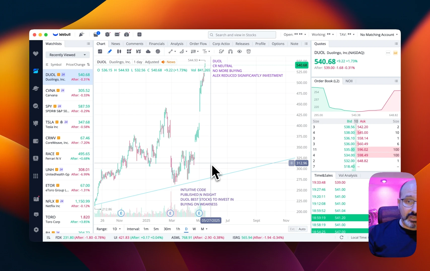This screenshot has width=430, height=271.
Task: Click the Lv2 badge in Quotes
Action: click(x=396, y=53)
